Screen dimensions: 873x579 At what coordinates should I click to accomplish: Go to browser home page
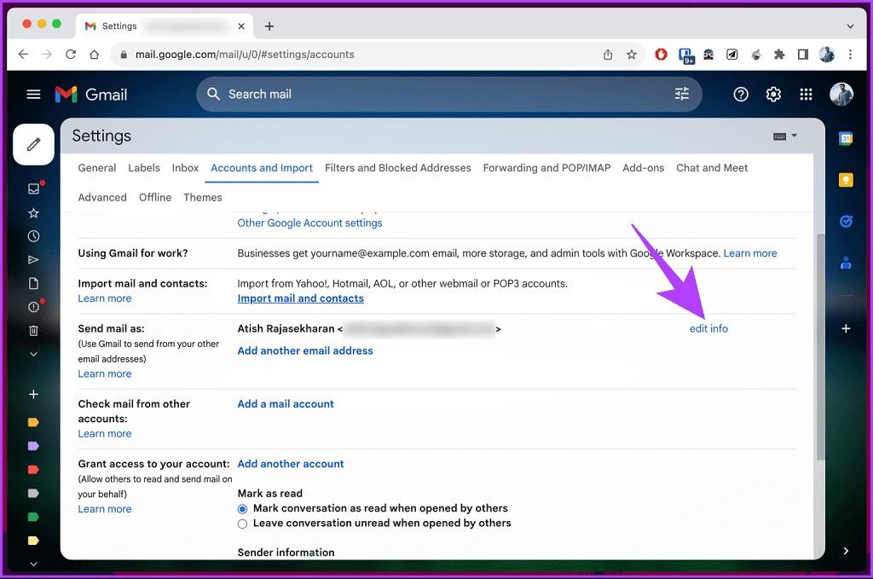pyautogui.click(x=94, y=55)
